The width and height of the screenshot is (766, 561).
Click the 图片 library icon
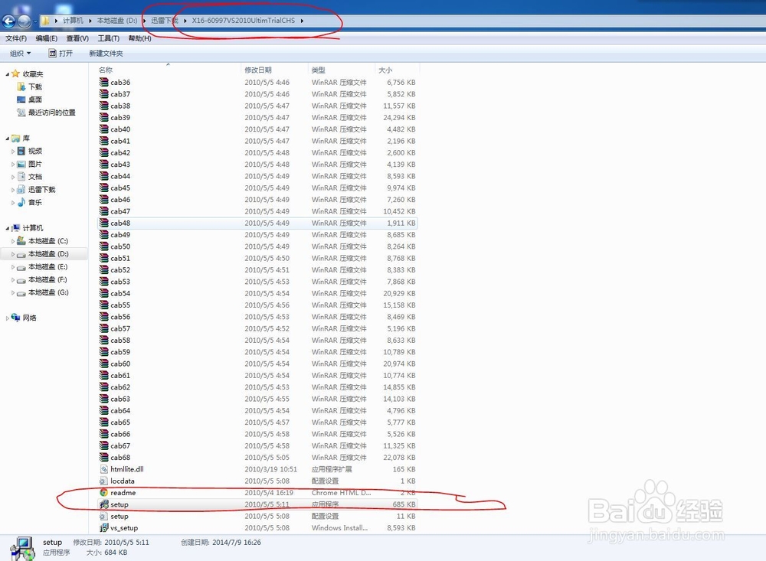(21, 164)
